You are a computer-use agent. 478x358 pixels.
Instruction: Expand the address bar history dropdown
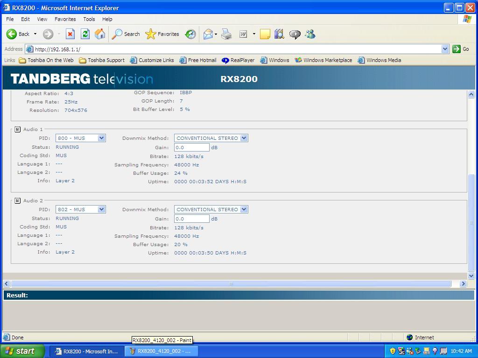pyautogui.click(x=445, y=49)
